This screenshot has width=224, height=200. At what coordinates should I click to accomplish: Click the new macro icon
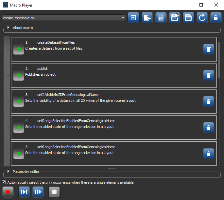133,18
